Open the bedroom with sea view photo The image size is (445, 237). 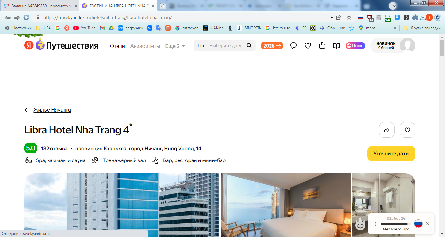[x=286, y=205]
